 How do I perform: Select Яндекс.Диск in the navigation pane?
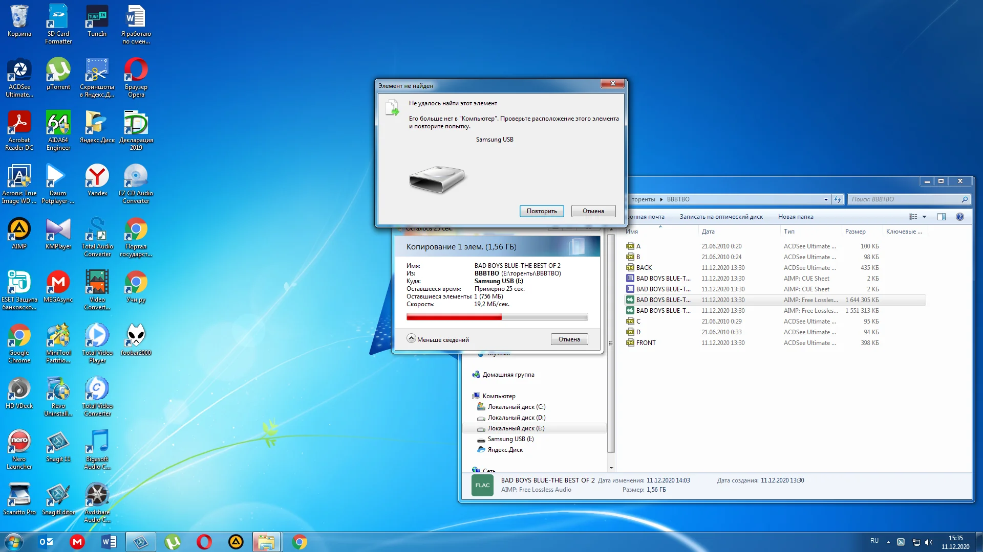[x=505, y=450]
